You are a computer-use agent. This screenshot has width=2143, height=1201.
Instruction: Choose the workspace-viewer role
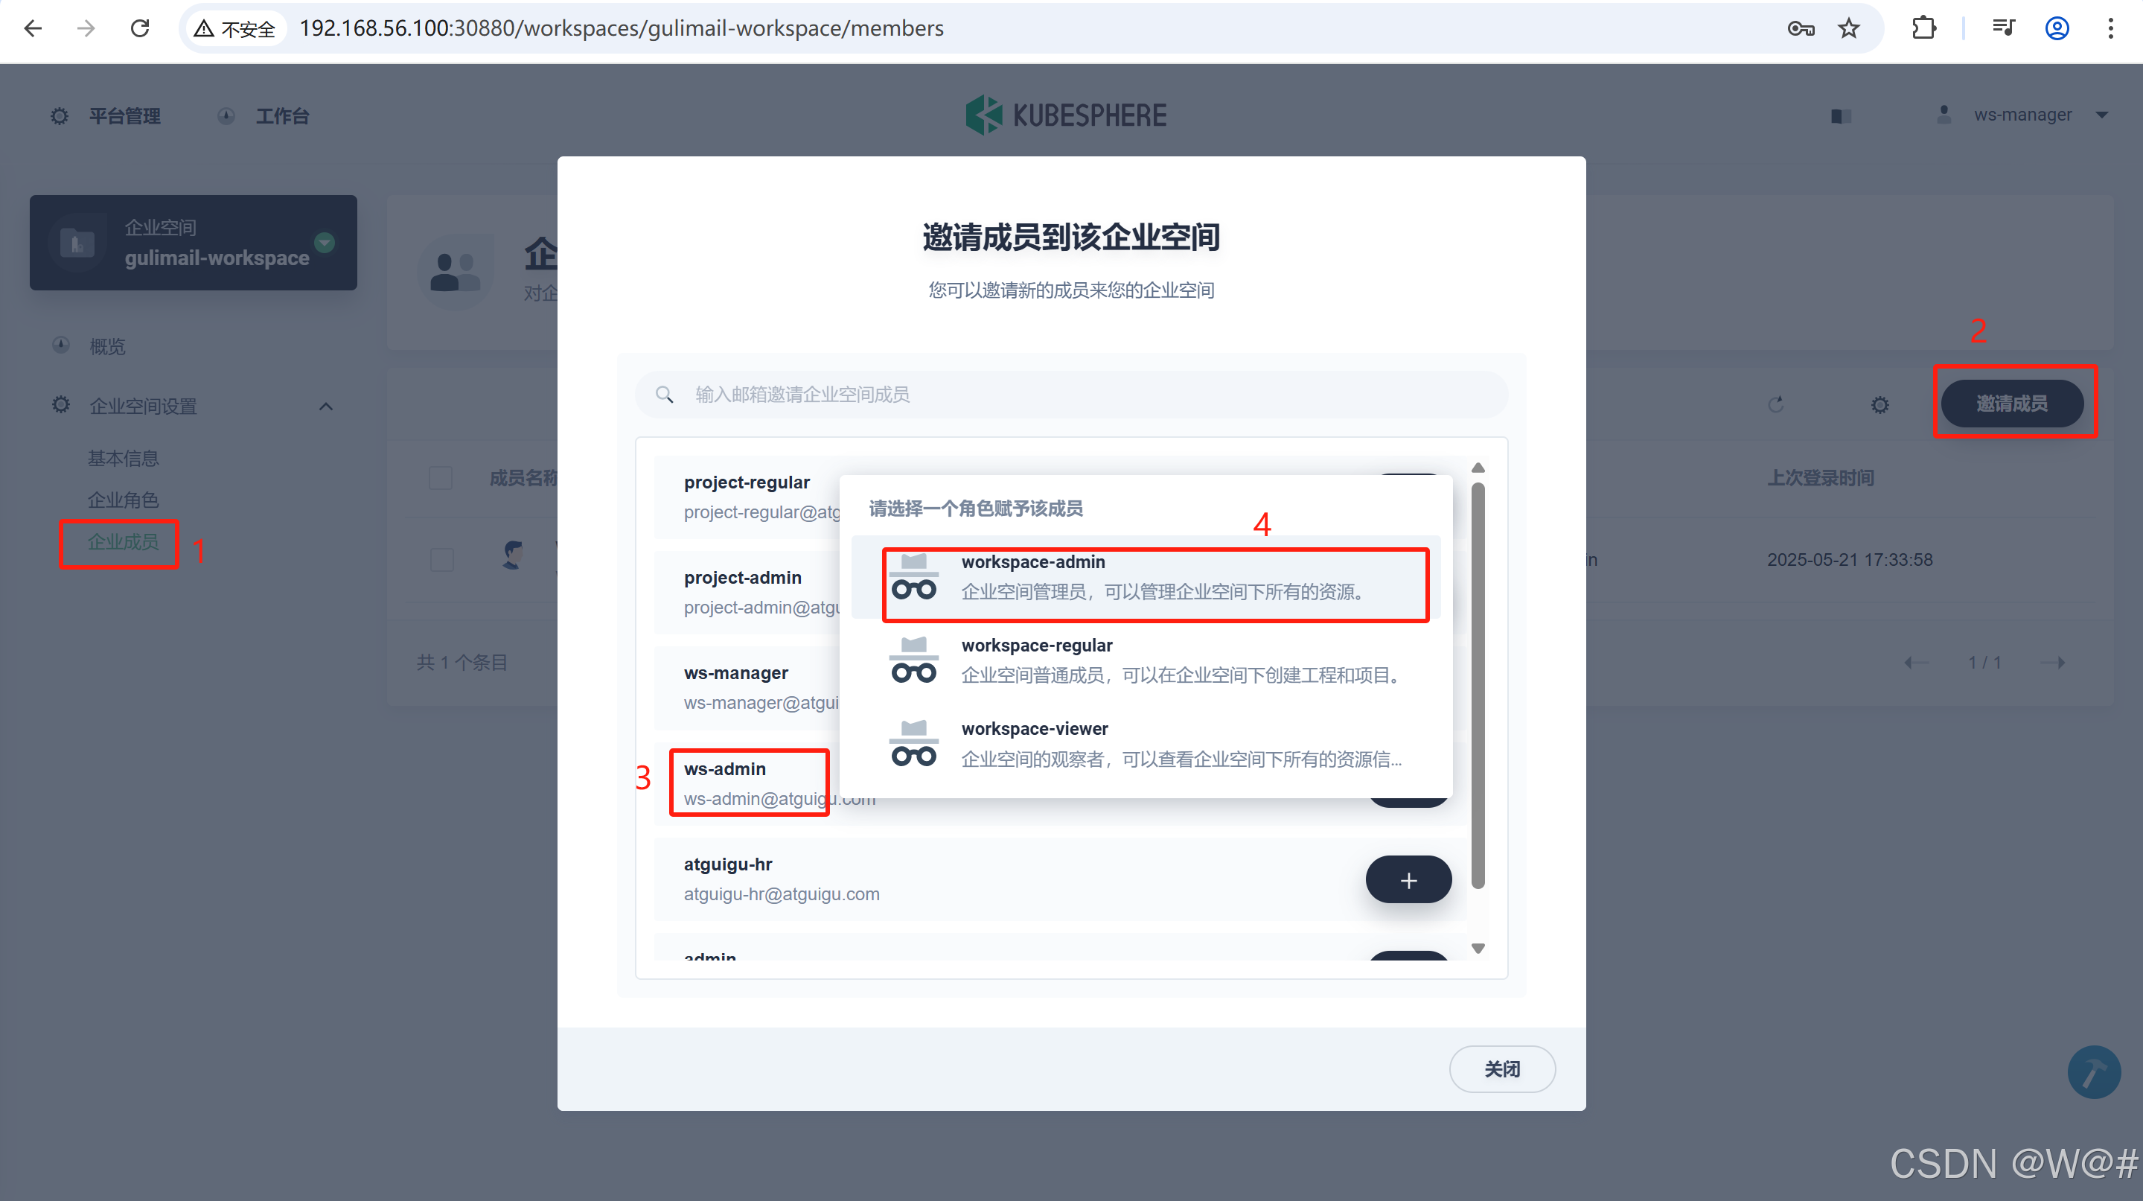click(x=1146, y=743)
